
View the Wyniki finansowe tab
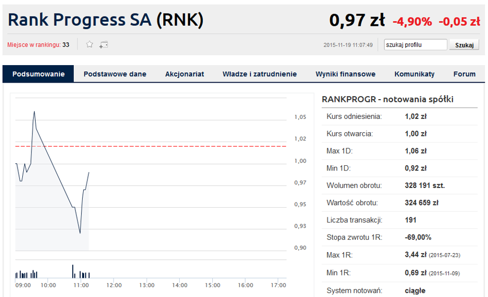tap(345, 74)
